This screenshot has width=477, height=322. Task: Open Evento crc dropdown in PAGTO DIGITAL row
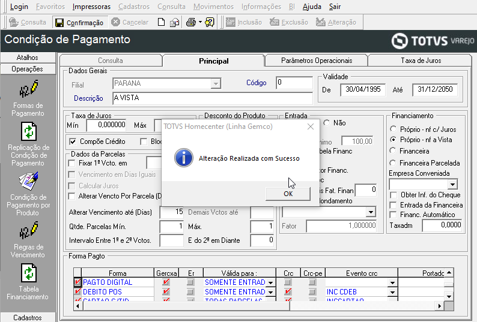[392, 282]
